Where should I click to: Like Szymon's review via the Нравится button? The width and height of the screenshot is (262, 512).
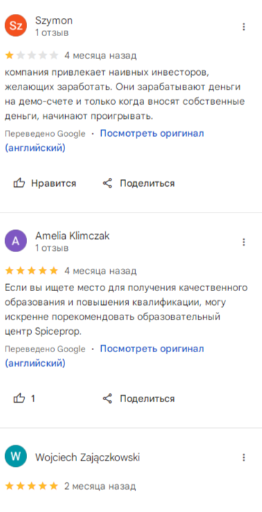(44, 183)
